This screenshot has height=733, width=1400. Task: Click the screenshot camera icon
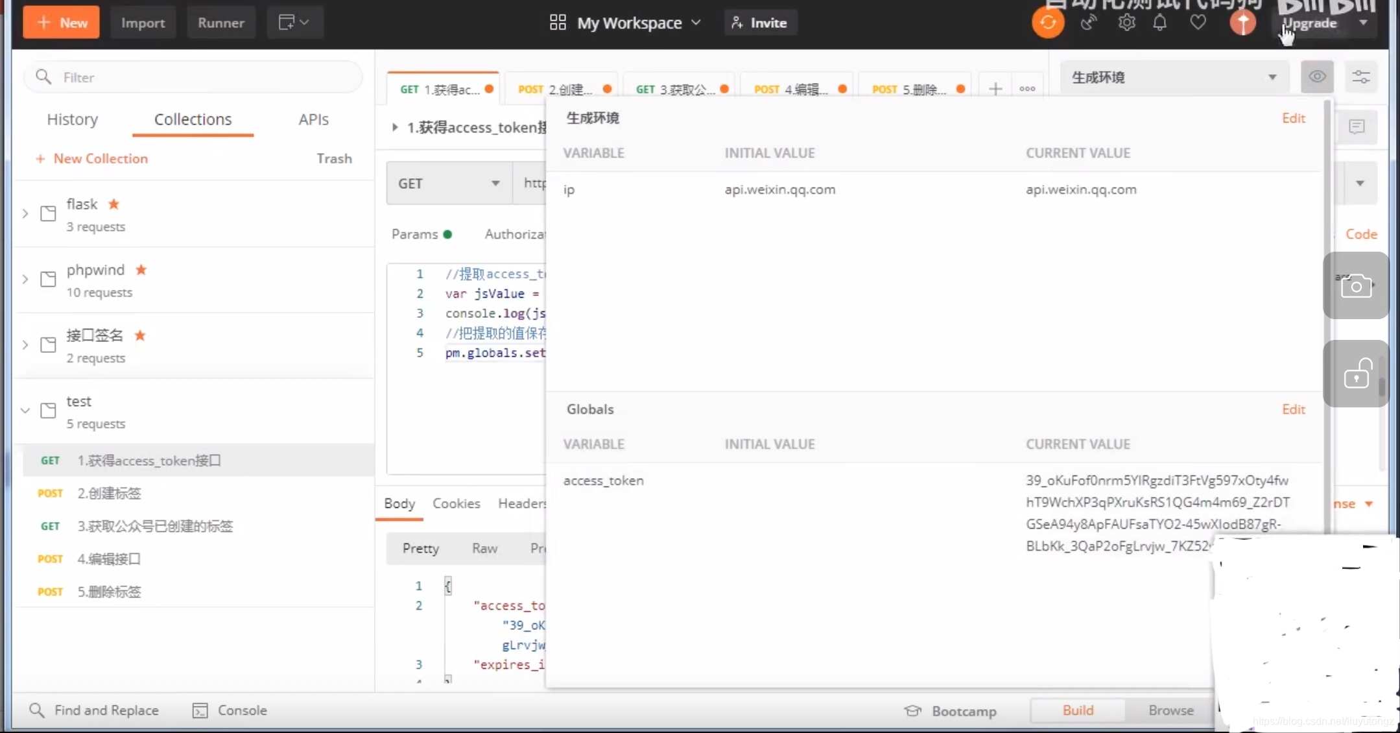point(1356,286)
